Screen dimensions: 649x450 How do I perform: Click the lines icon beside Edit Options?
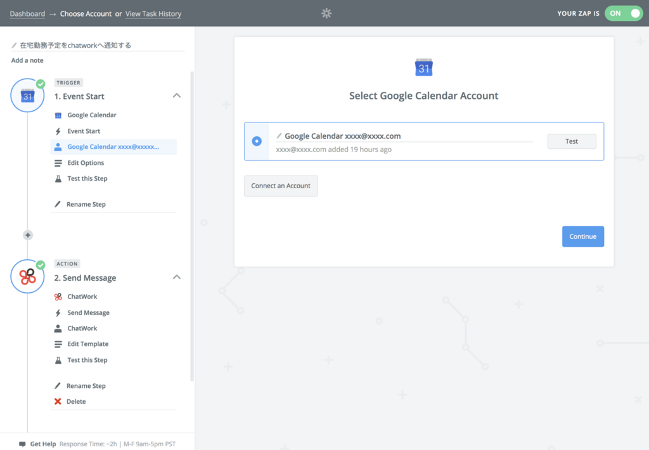(58, 163)
